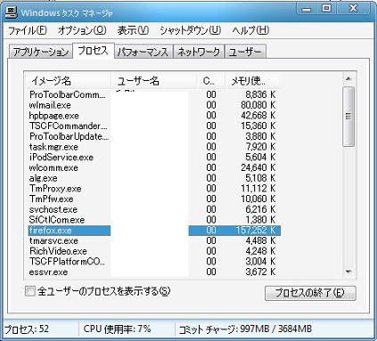Viewport: 377px width, 341px height.
Task: Select the SfCtlCom.exe process
Action: click(x=154, y=220)
